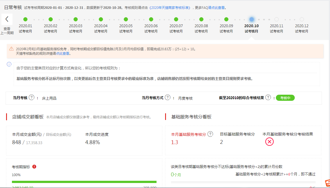Click the red X result icon
The width and height of the screenshot is (330, 188).
269,142
